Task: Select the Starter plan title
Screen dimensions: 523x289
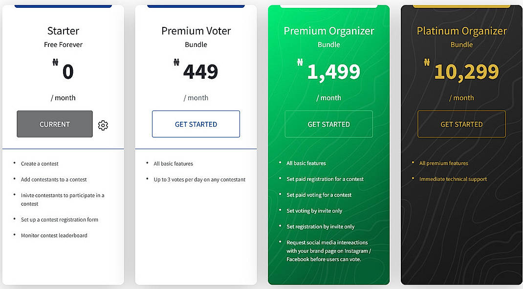Action: [x=63, y=31]
